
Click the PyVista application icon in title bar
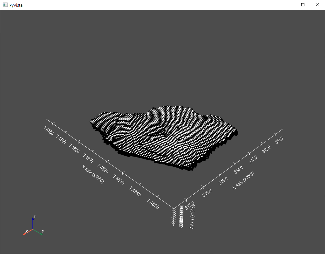(x=4, y=5)
